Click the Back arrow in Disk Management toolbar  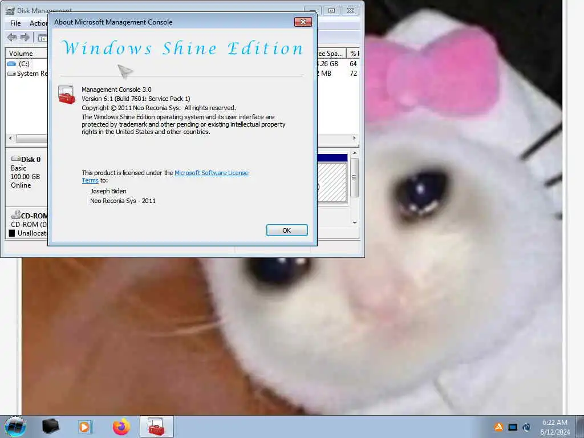click(x=12, y=37)
